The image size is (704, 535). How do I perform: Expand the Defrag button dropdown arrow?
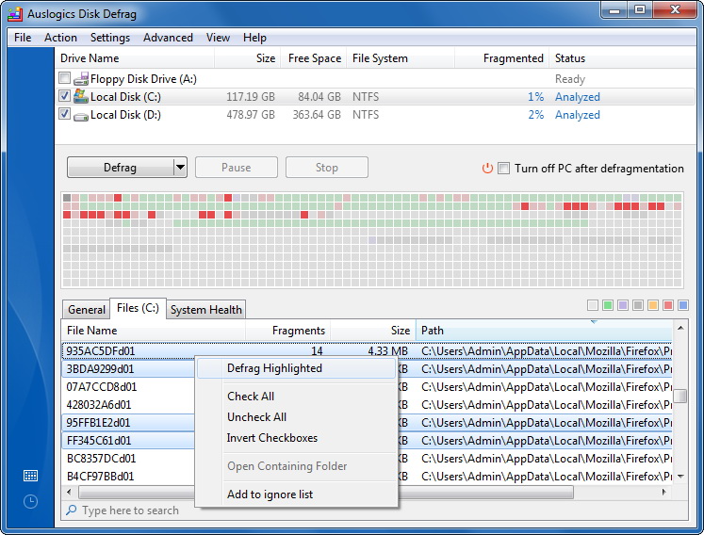pos(180,168)
